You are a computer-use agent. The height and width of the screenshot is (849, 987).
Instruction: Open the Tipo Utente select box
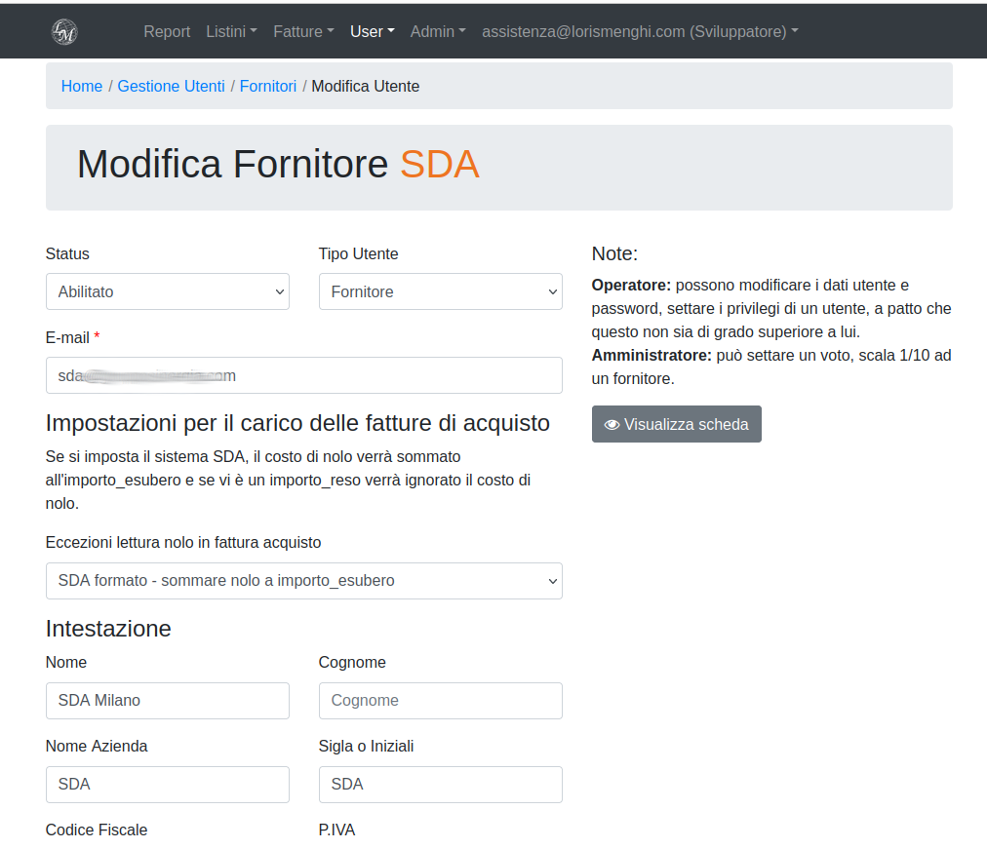(x=441, y=291)
